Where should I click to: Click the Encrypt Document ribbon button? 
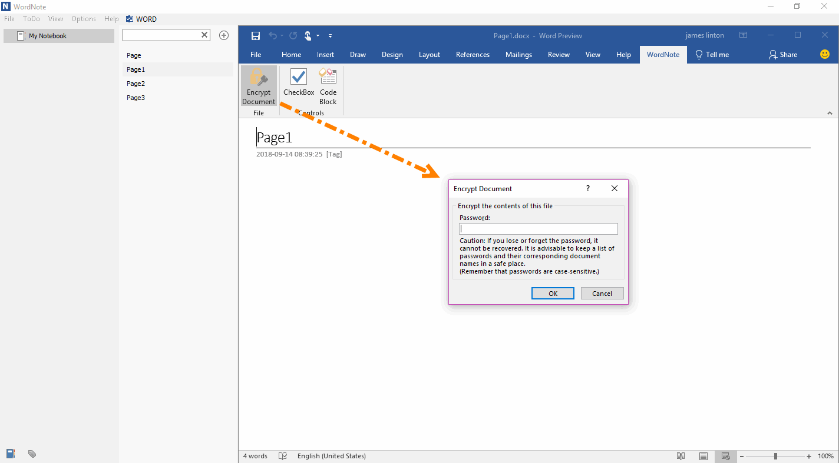click(x=259, y=86)
